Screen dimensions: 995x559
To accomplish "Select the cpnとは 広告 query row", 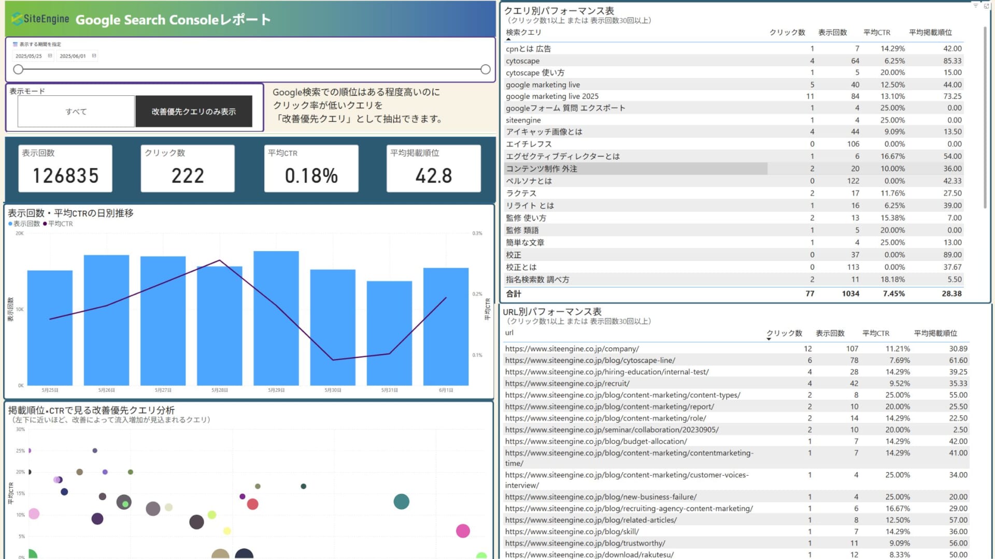I will click(x=734, y=49).
